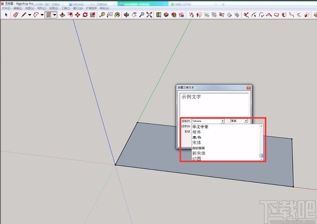
Task: Pick the Paint Bucket tool
Action: point(117,15)
